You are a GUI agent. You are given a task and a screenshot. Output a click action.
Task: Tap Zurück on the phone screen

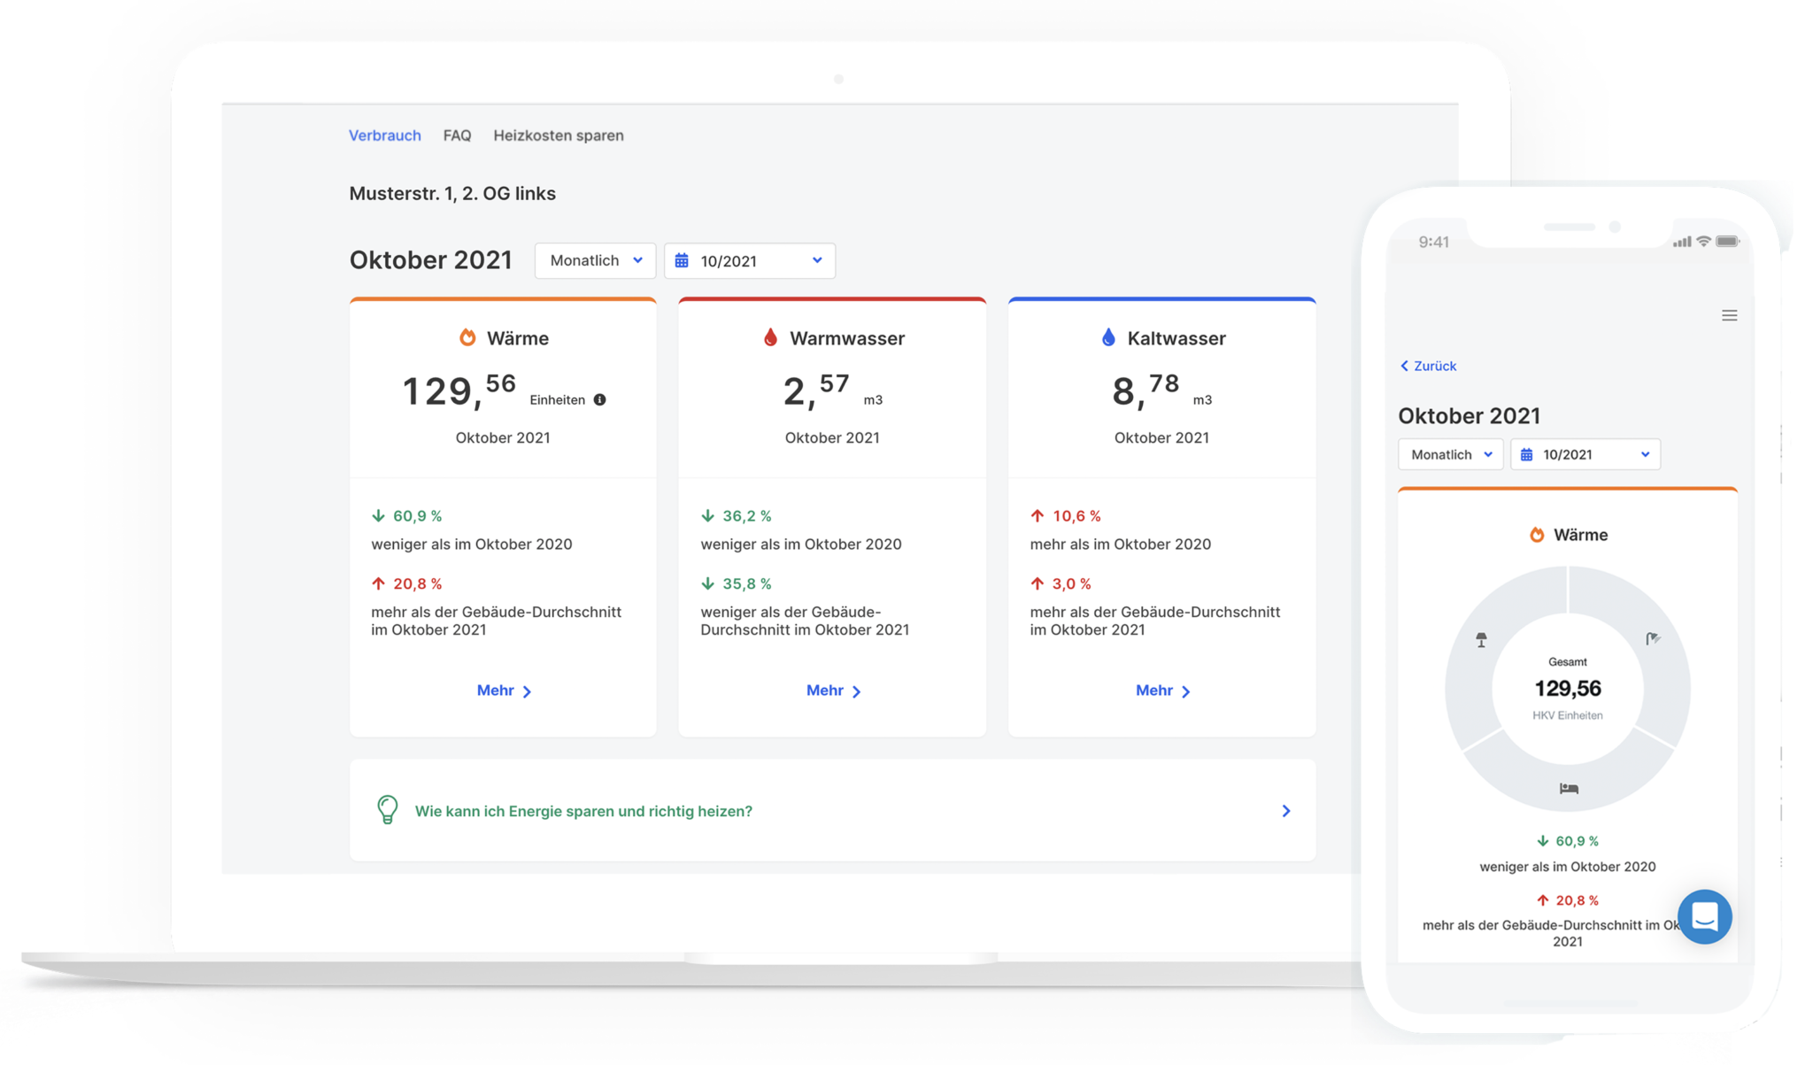[1427, 366]
